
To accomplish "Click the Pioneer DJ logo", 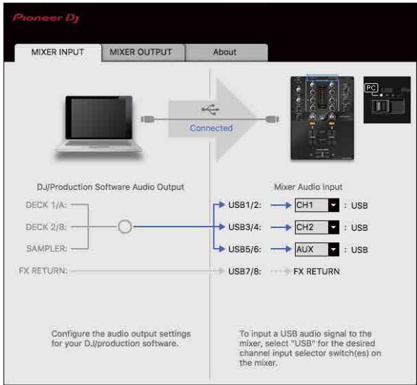I will (45, 18).
